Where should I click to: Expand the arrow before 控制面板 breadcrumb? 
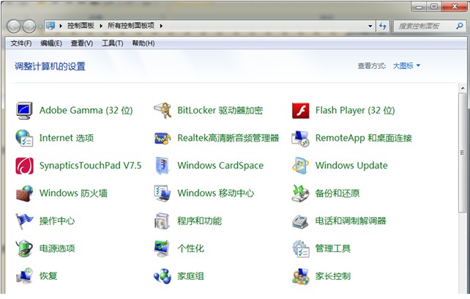(61, 26)
